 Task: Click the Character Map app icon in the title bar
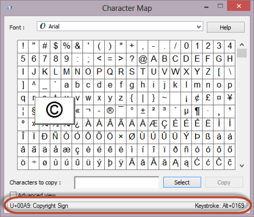(9, 8)
